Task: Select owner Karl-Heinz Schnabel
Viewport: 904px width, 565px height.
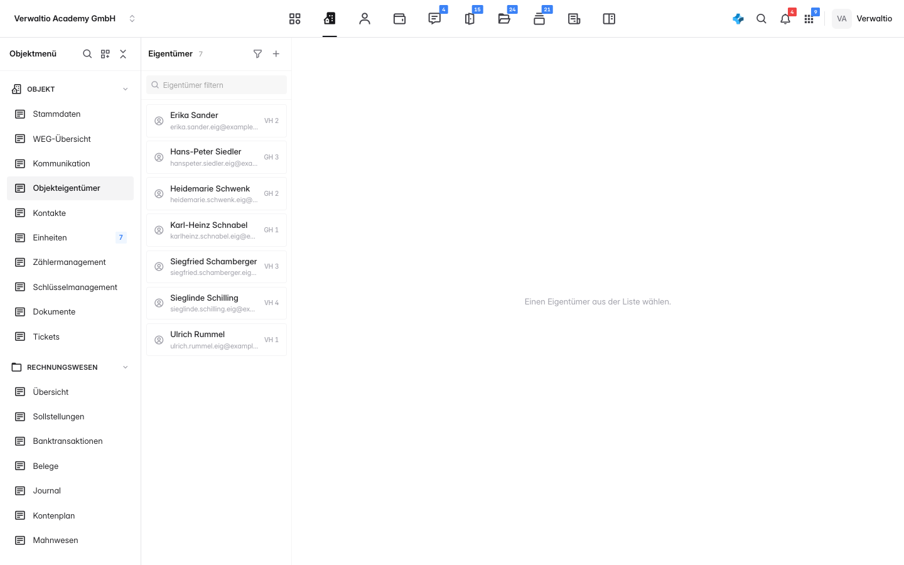Action: 217,230
